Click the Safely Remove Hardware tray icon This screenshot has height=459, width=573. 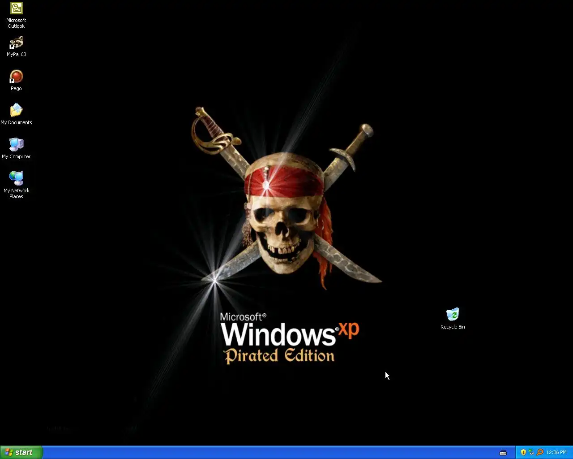coord(531,452)
